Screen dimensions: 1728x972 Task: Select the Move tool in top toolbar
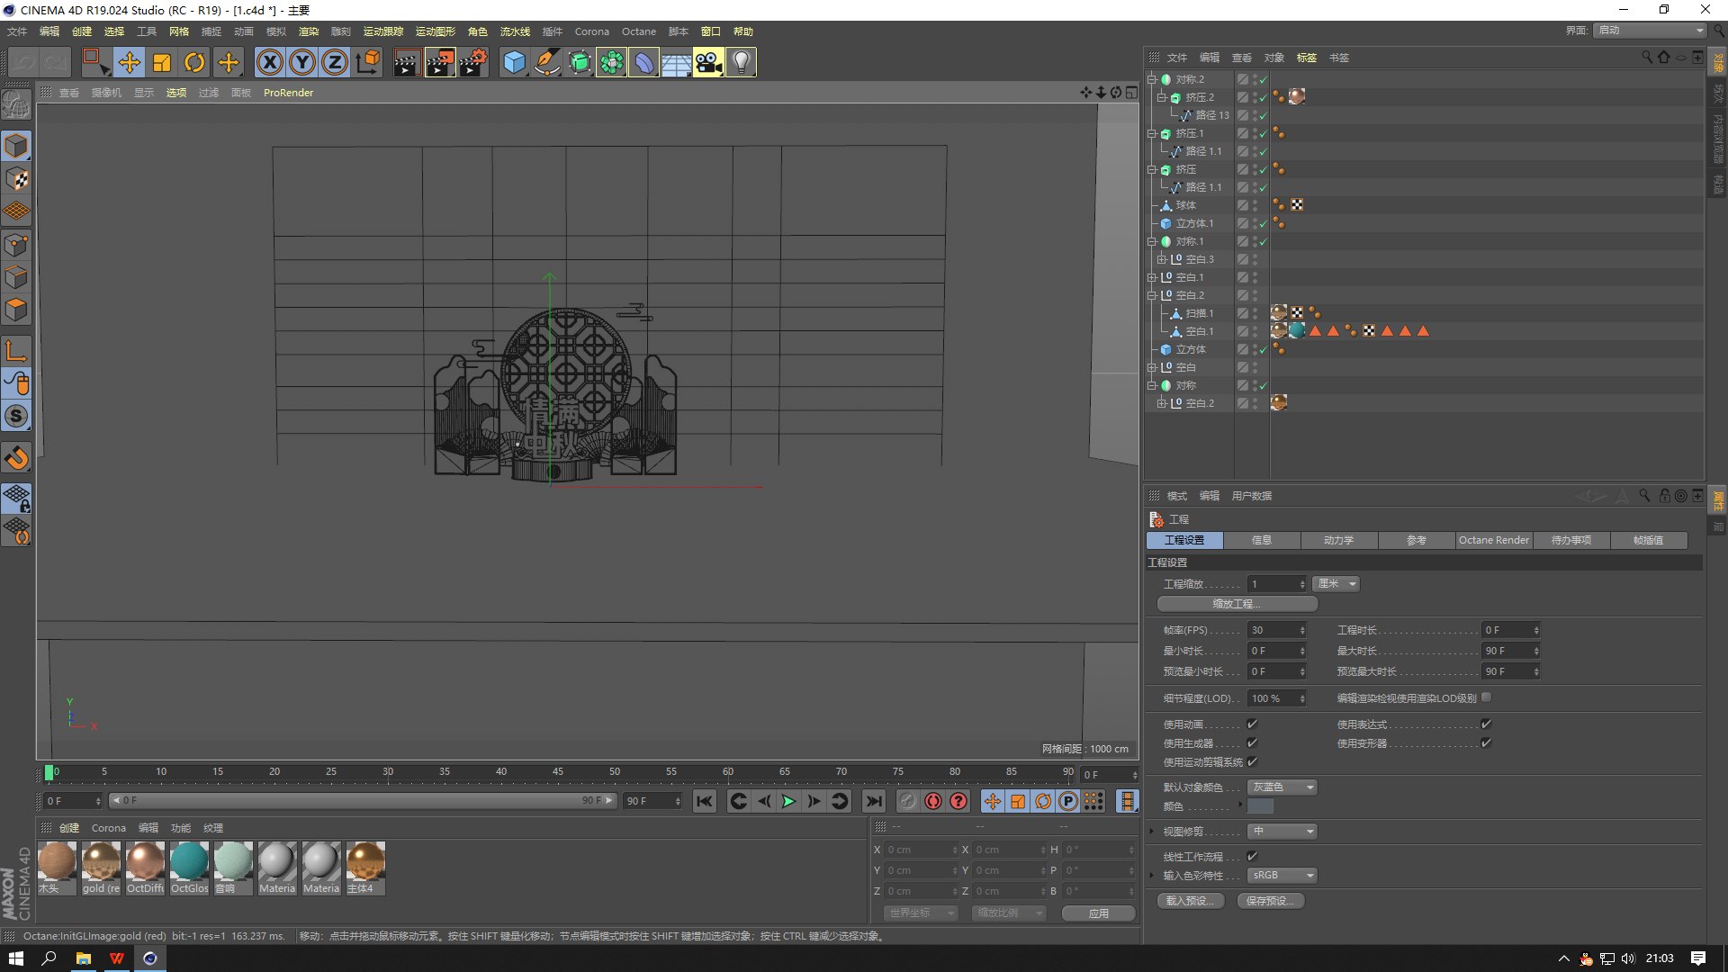click(129, 62)
